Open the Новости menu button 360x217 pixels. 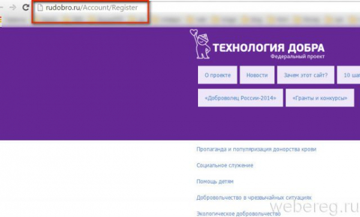(x=257, y=75)
